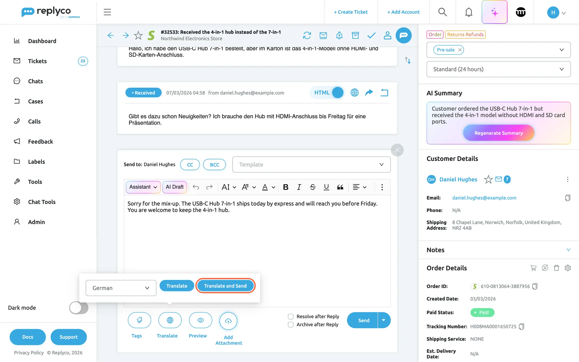Go to Dashboard in sidebar

coord(42,41)
